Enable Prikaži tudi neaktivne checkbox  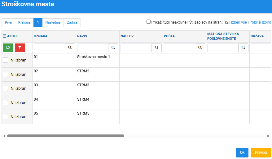tap(148, 22)
